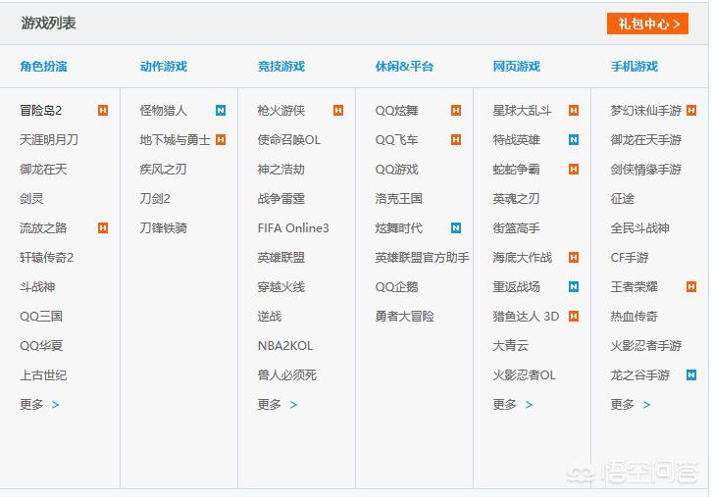Open the 英雄联盟 game link
The width and height of the screenshot is (712, 497).
click(x=281, y=258)
